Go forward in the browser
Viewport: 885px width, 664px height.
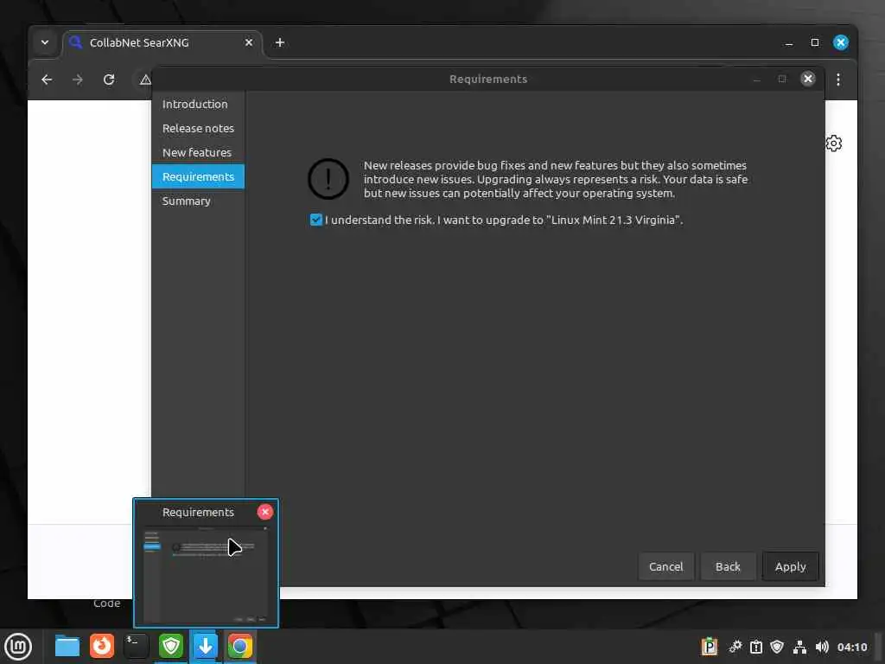click(78, 80)
